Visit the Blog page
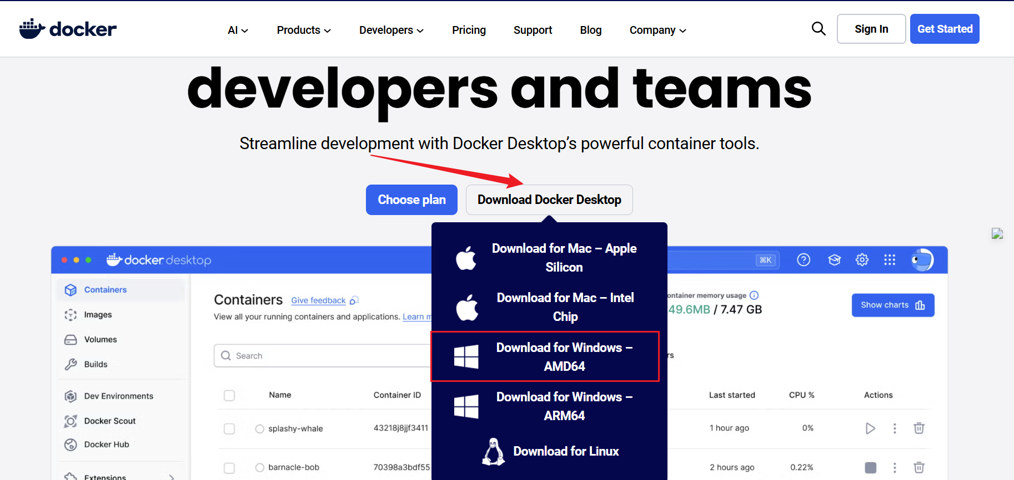This screenshot has width=1014, height=480. [591, 30]
